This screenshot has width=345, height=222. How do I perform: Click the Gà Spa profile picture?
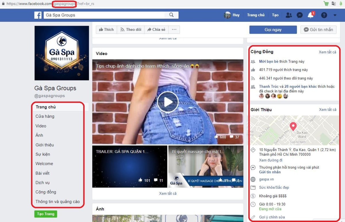pos(62,53)
